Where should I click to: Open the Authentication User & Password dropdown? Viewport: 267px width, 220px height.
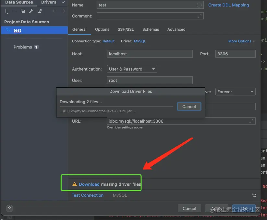132,69
